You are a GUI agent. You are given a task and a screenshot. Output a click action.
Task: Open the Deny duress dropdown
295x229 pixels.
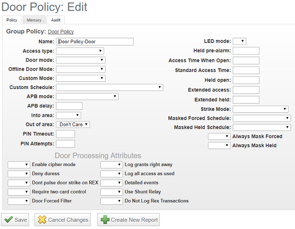click(18, 174)
